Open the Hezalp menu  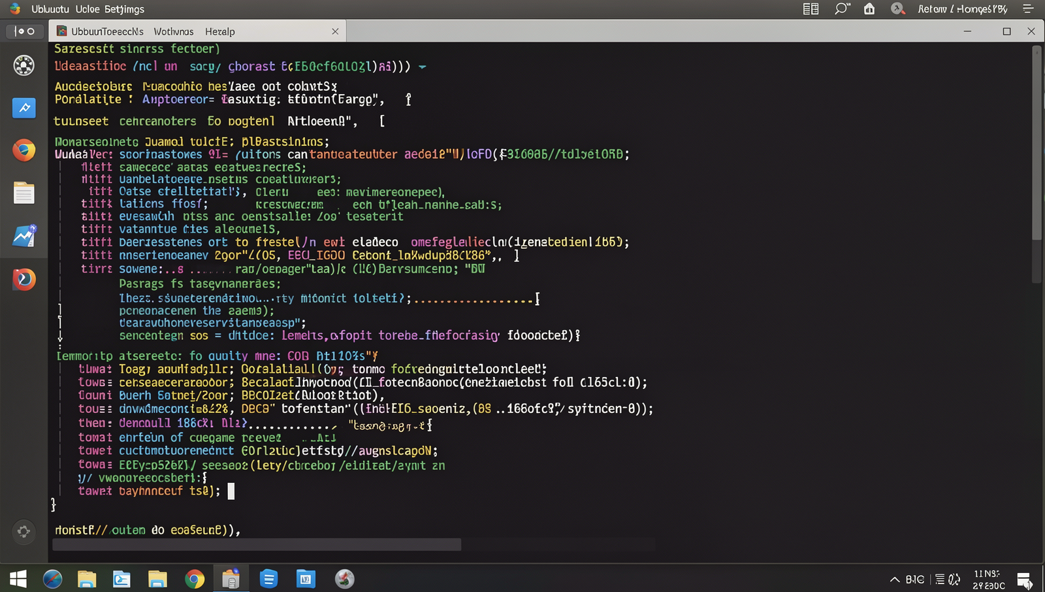click(x=219, y=31)
